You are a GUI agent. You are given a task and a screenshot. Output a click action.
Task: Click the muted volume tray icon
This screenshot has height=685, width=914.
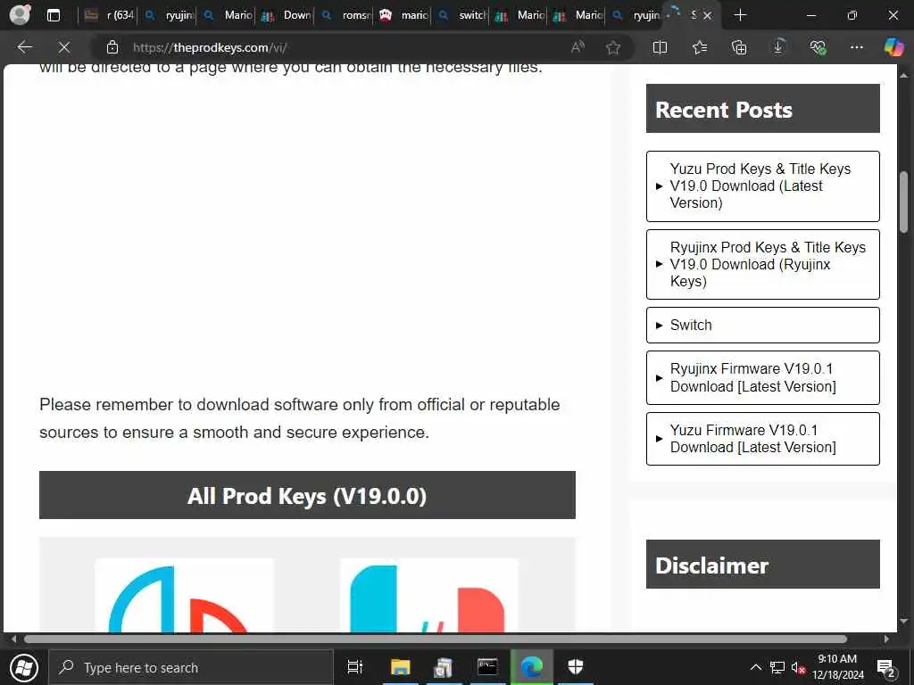coord(798,667)
